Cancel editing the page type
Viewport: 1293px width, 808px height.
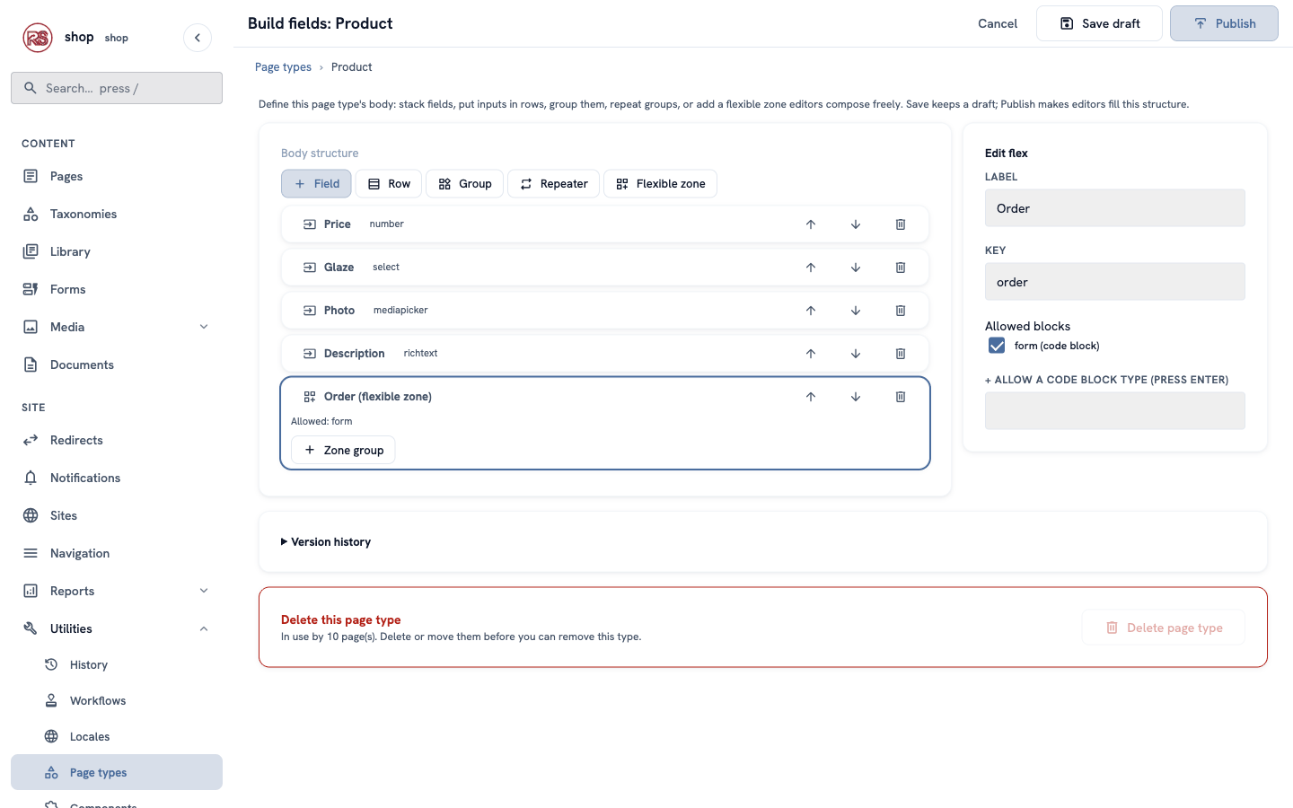998,23
